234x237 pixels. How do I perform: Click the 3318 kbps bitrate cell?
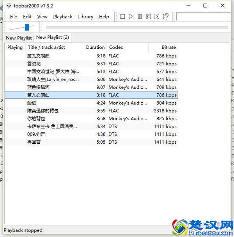coord(165,111)
